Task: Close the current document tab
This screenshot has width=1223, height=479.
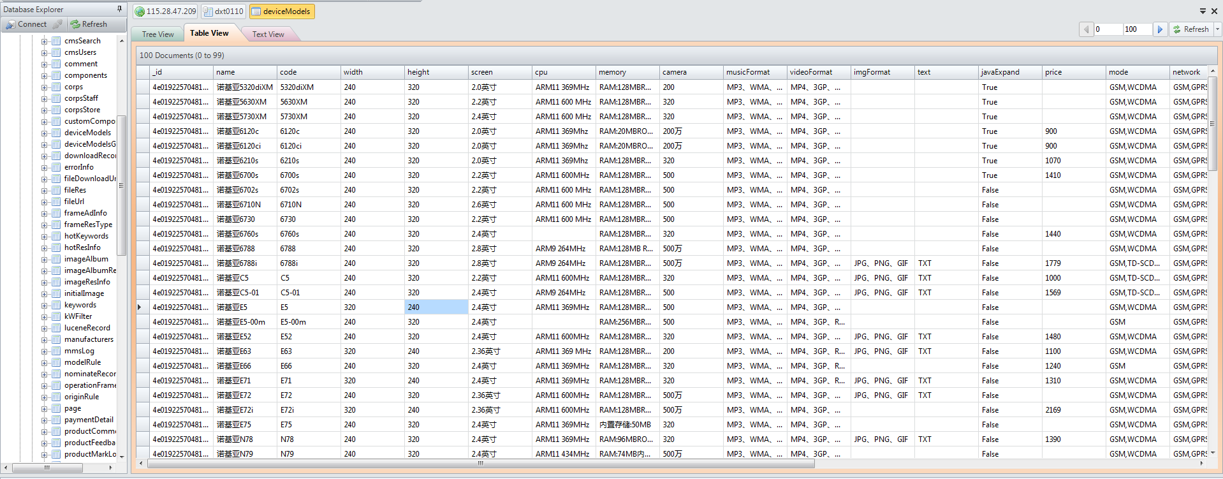Action: 1214,11
